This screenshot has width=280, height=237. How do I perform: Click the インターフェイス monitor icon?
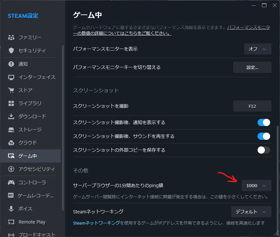pos(11,77)
